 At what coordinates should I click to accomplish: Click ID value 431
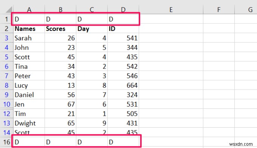[123, 123]
